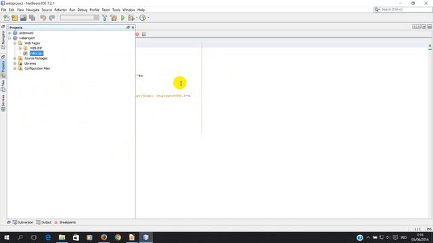Click the Undo toolbar icon

pos(43,18)
